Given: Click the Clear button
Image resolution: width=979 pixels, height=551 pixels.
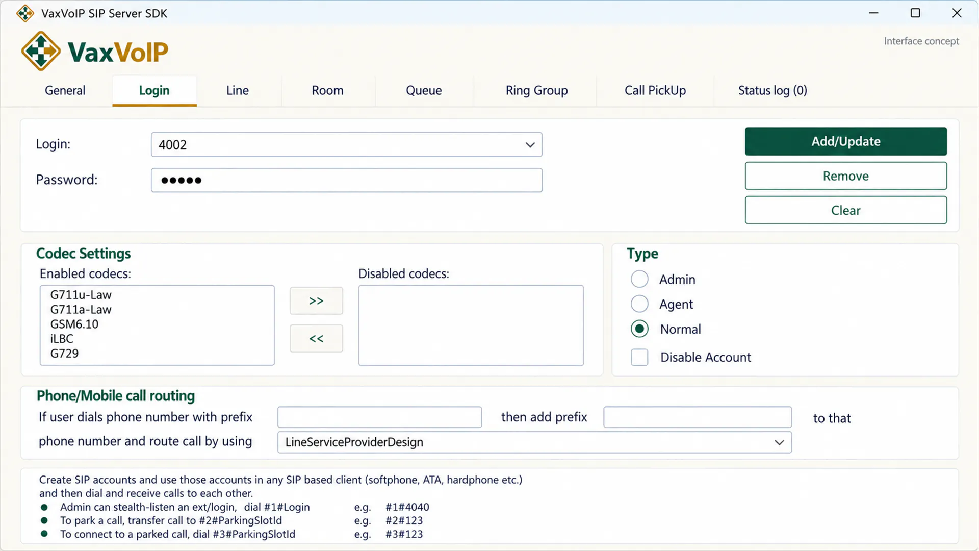Looking at the screenshot, I should click(846, 210).
